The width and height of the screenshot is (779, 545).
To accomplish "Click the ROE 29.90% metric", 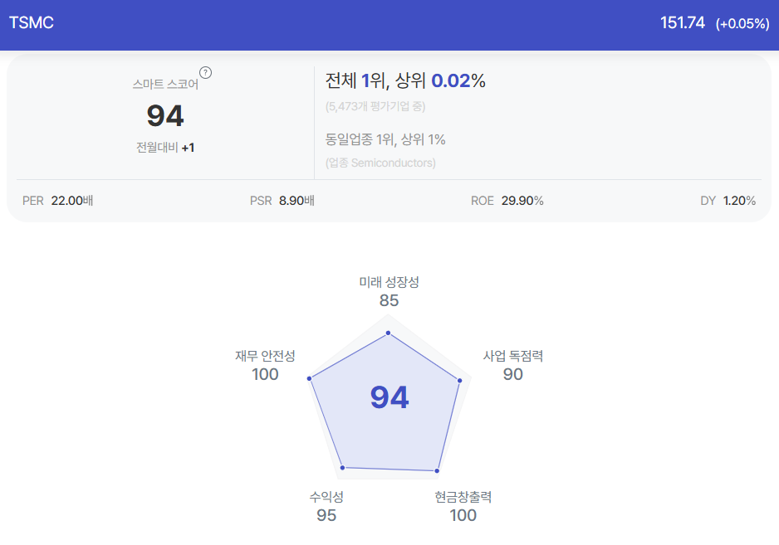I will click(507, 201).
